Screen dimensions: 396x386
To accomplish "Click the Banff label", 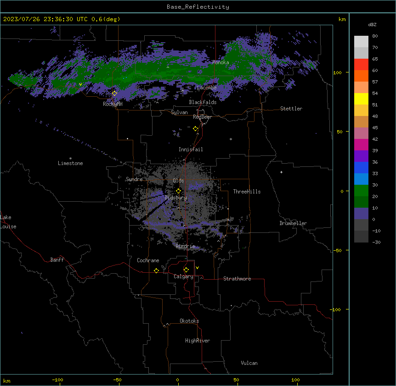I will (x=57, y=260).
